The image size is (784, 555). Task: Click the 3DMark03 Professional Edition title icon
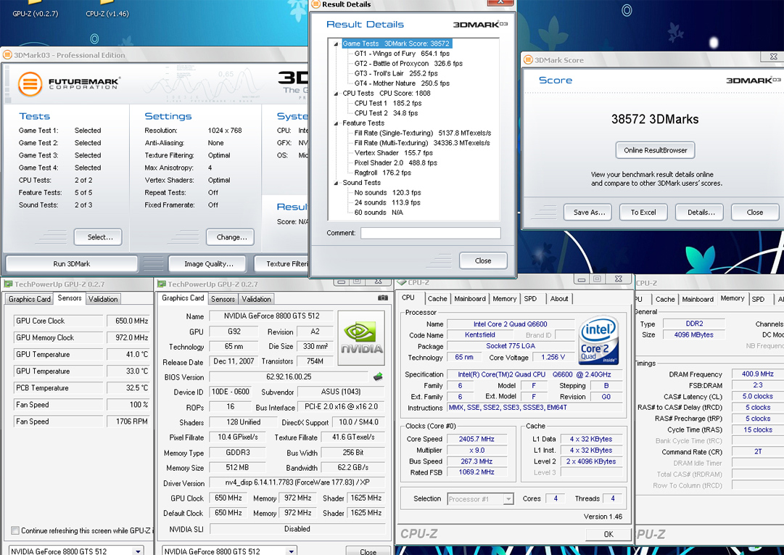tap(7, 55)
